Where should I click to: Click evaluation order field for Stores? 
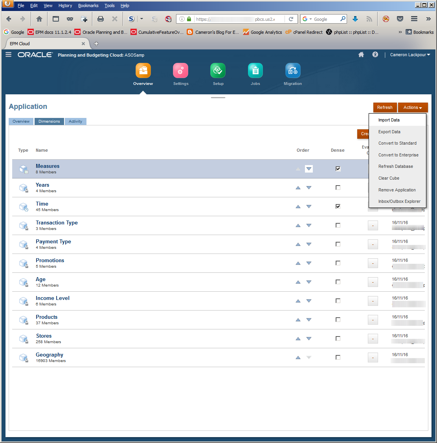point(373,338)
